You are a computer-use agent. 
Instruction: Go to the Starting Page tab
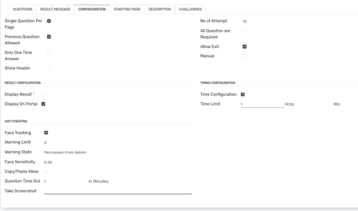127,9
